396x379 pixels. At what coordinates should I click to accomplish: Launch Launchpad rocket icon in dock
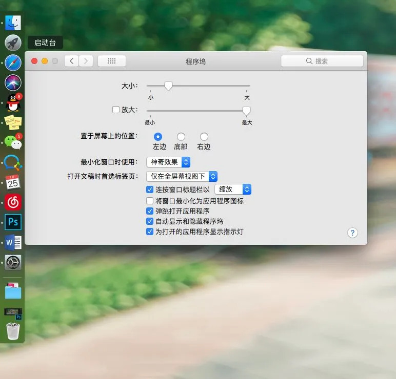(x=13, y=43)
